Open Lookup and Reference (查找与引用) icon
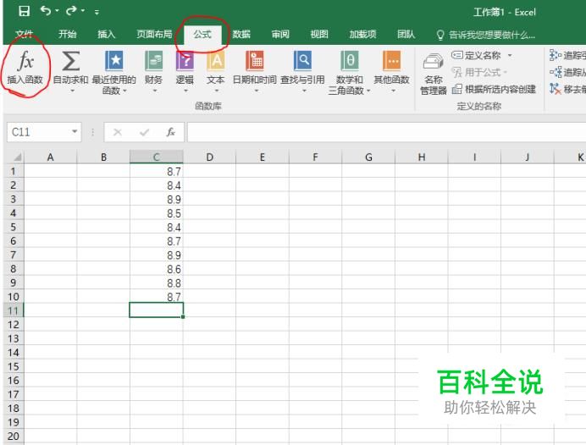Viewport: 586px width, 445px height. pos(302,60)
